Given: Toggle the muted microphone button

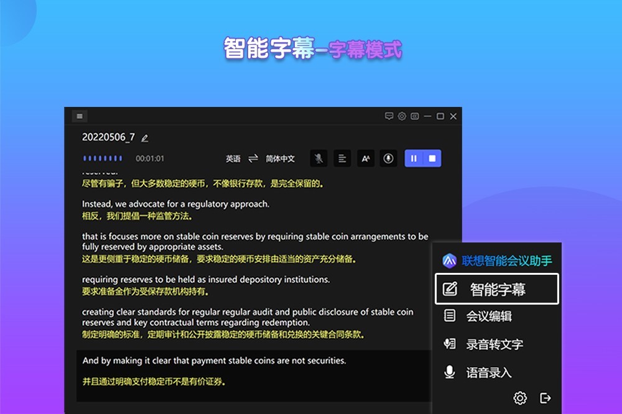Looking at the screenshot, I should (318, 159).
